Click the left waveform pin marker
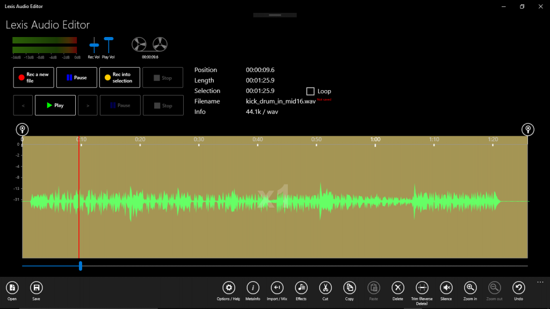 (x=22, y=129)
